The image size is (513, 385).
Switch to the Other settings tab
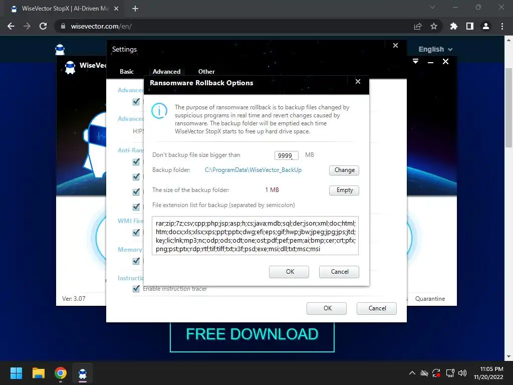[x=206, y=71]
